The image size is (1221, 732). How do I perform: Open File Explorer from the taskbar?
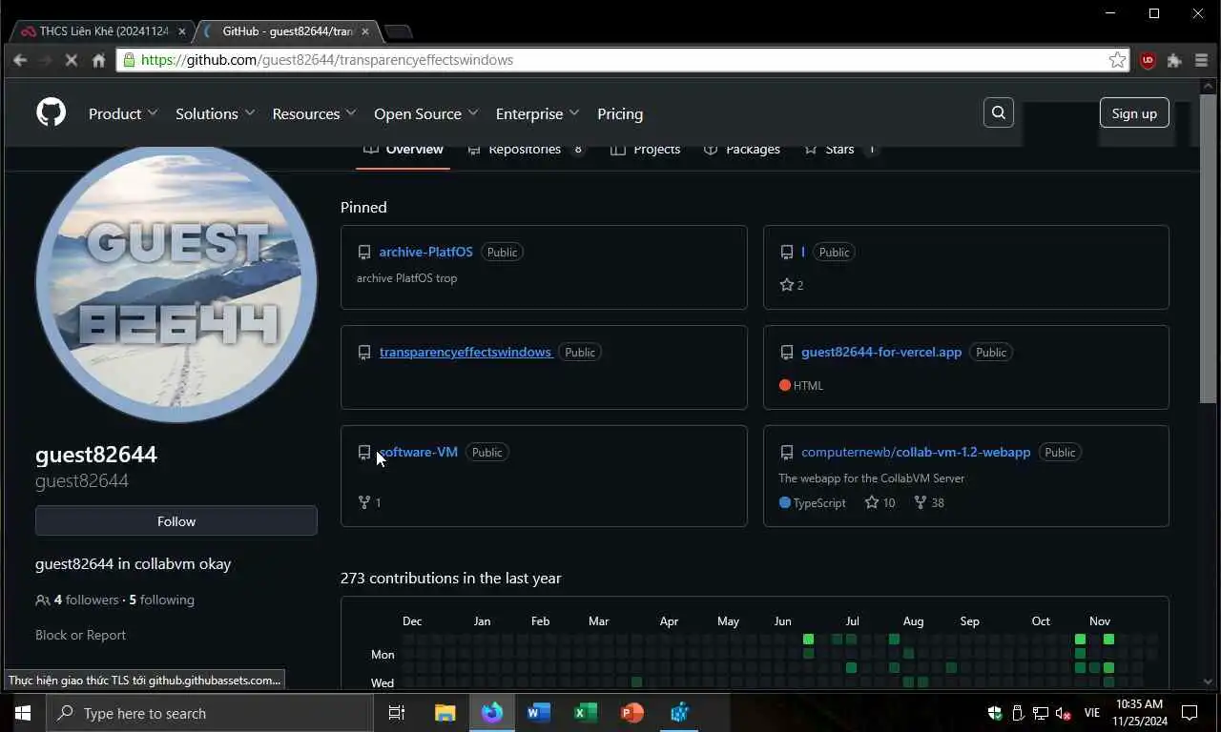coord(445,713)
